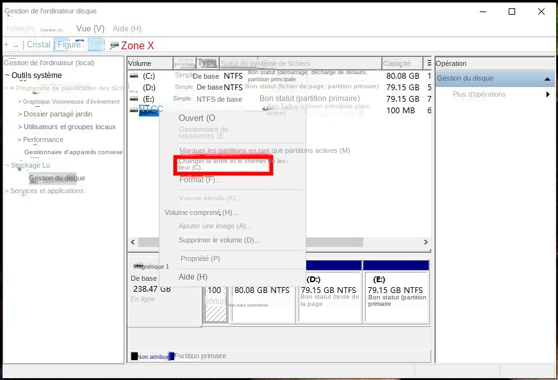The width and height of the screenshot is (558, 380).
Task: Click the Magnétique 1 disk icon
Action: [138, 264]
